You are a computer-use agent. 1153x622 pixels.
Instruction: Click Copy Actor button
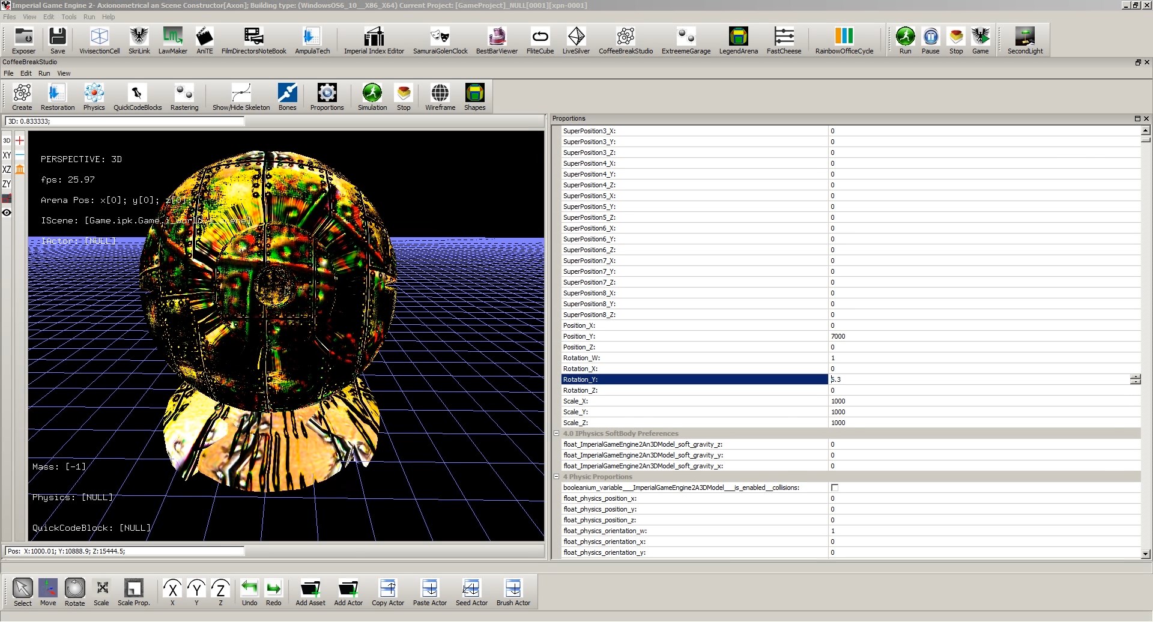point(388,592)
